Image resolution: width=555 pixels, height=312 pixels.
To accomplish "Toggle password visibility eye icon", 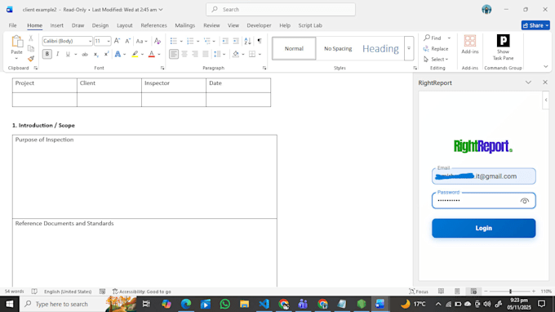I will tap(525, 201).
